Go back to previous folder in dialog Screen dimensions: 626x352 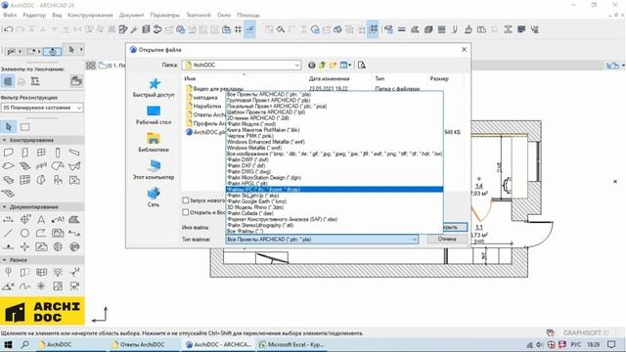pos(312,66)
